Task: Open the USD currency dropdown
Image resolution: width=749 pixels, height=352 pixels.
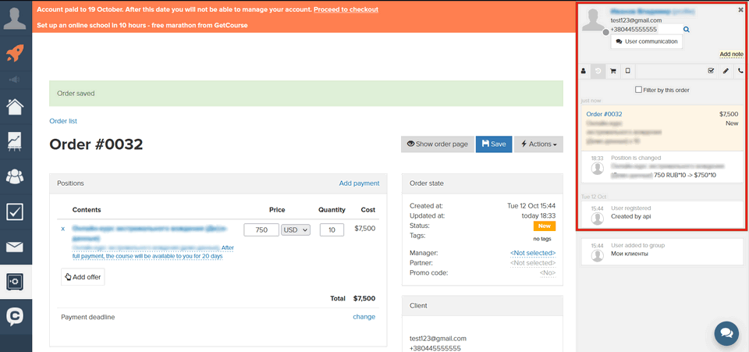Action: pos(296,229)
